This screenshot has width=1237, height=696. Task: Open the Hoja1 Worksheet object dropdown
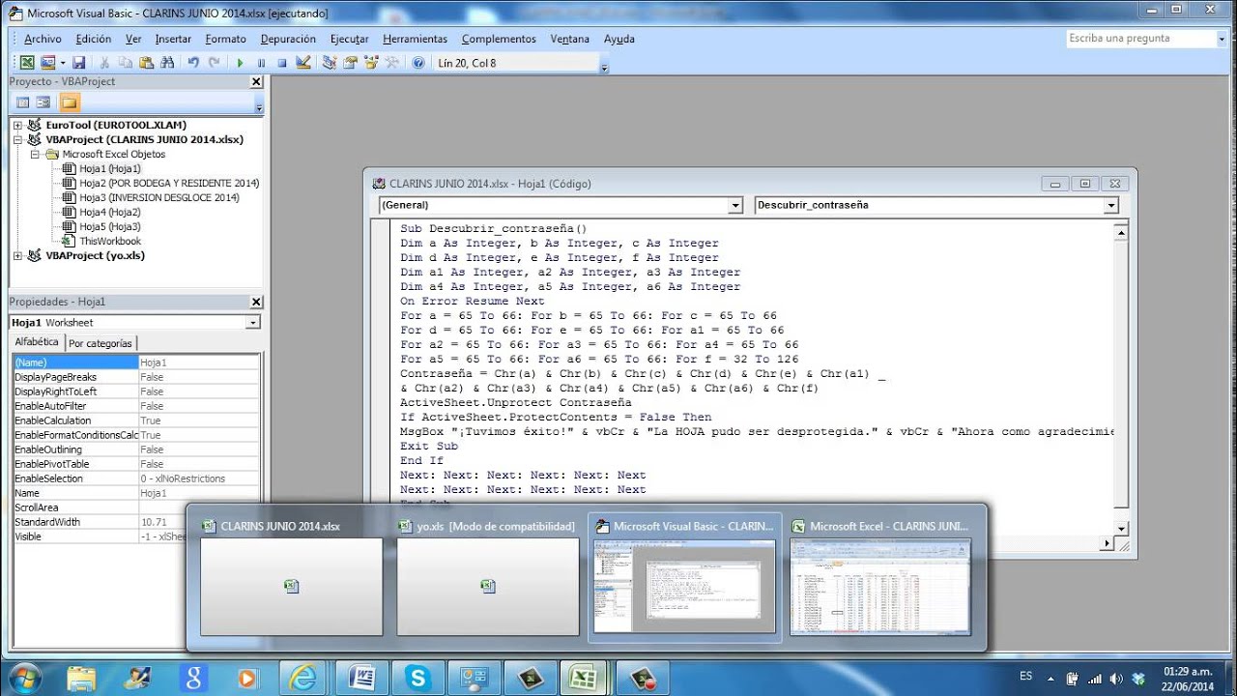[253, 323]
